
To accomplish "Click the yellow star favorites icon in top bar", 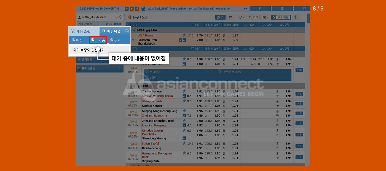I will click(127, 9).
